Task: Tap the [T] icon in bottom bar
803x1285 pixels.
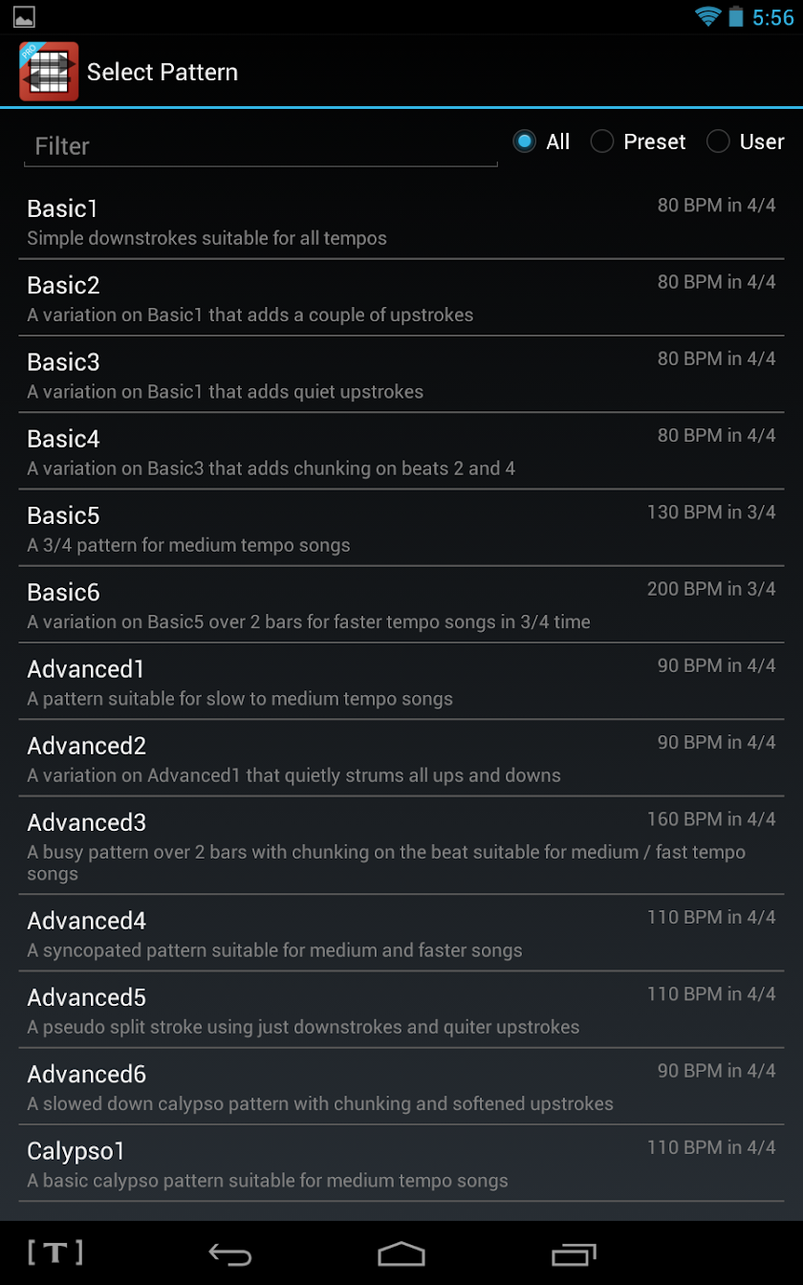Action: (55, 1252)
